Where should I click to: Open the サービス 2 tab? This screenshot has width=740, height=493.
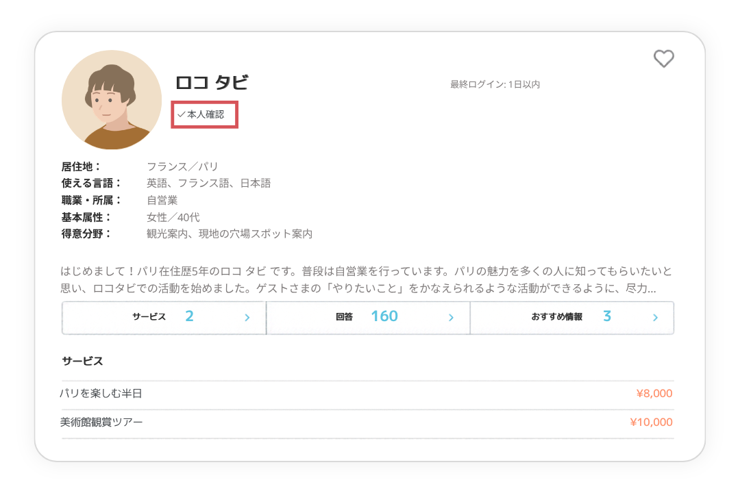tap(164, 318)
